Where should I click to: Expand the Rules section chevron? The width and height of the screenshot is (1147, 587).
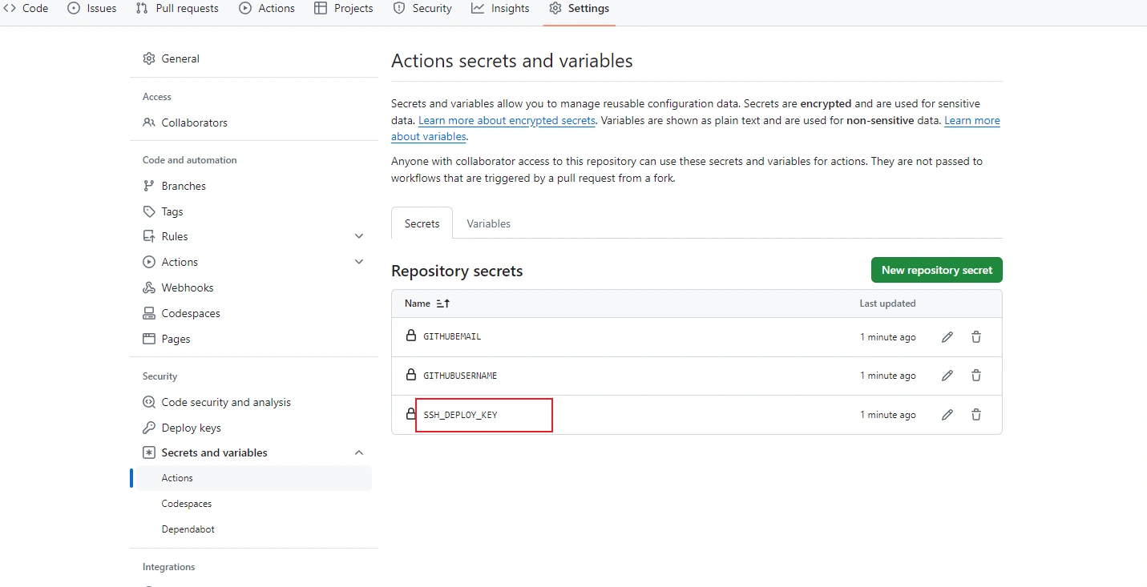tap(359, 236)
